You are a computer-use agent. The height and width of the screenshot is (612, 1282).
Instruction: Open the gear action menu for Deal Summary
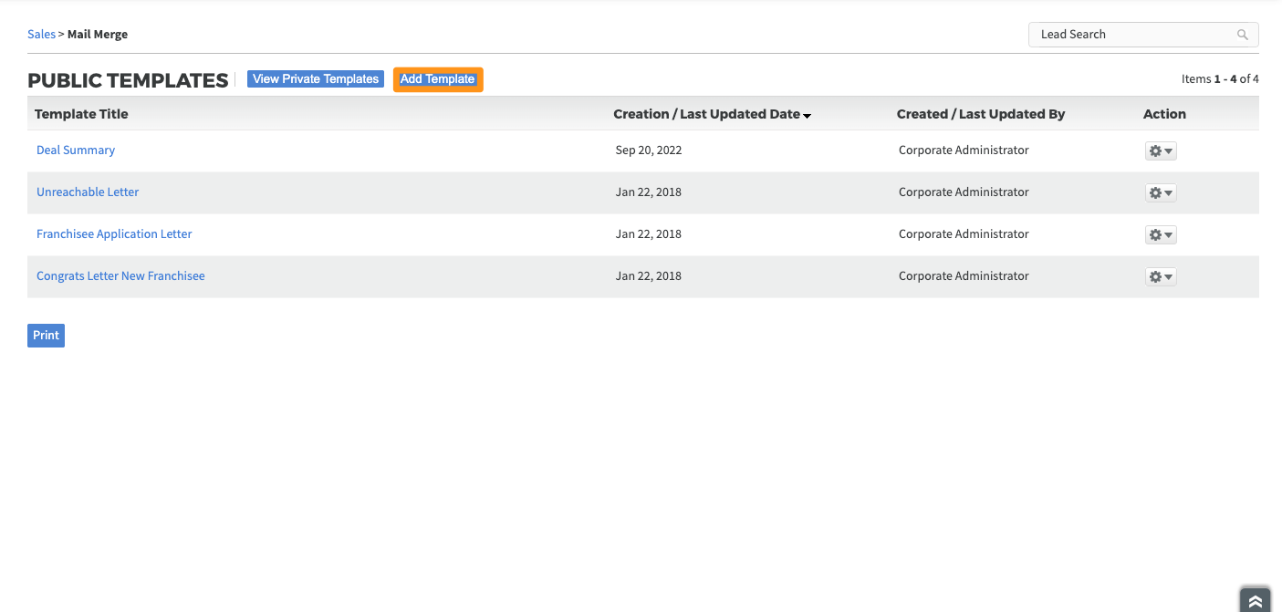point(1160,151)
